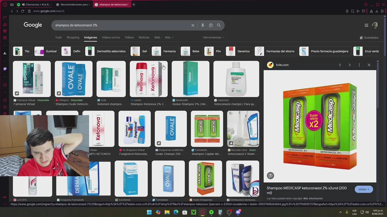
Task: Search by image with camera lens icon
Action: pyautogui.click(x=211, y=25)
